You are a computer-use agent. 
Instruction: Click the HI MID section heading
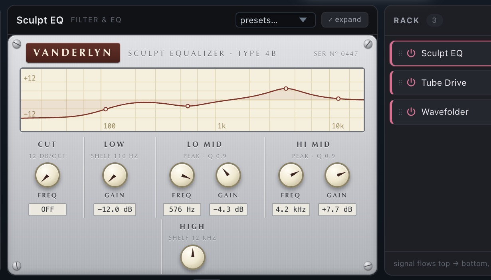point(313,144)
